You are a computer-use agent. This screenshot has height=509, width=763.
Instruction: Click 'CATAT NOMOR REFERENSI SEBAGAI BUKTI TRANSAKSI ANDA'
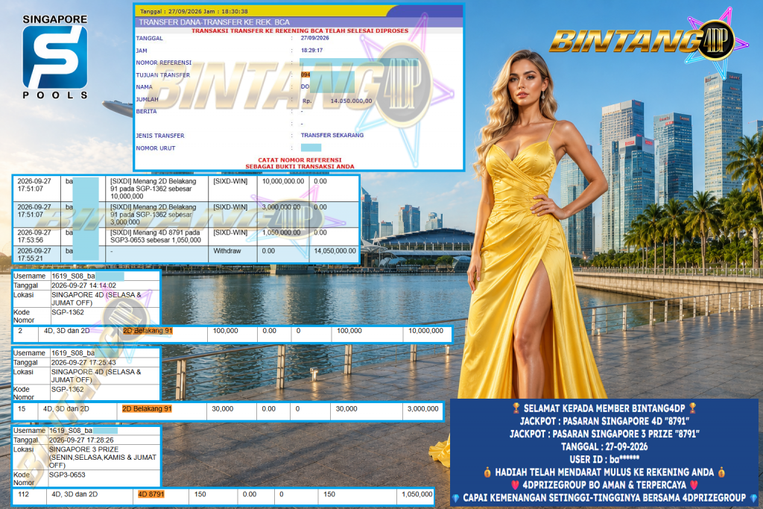[300, 163]
